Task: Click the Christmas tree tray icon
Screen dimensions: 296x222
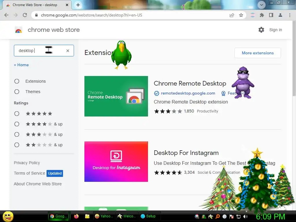Action: tap(204, 217)
